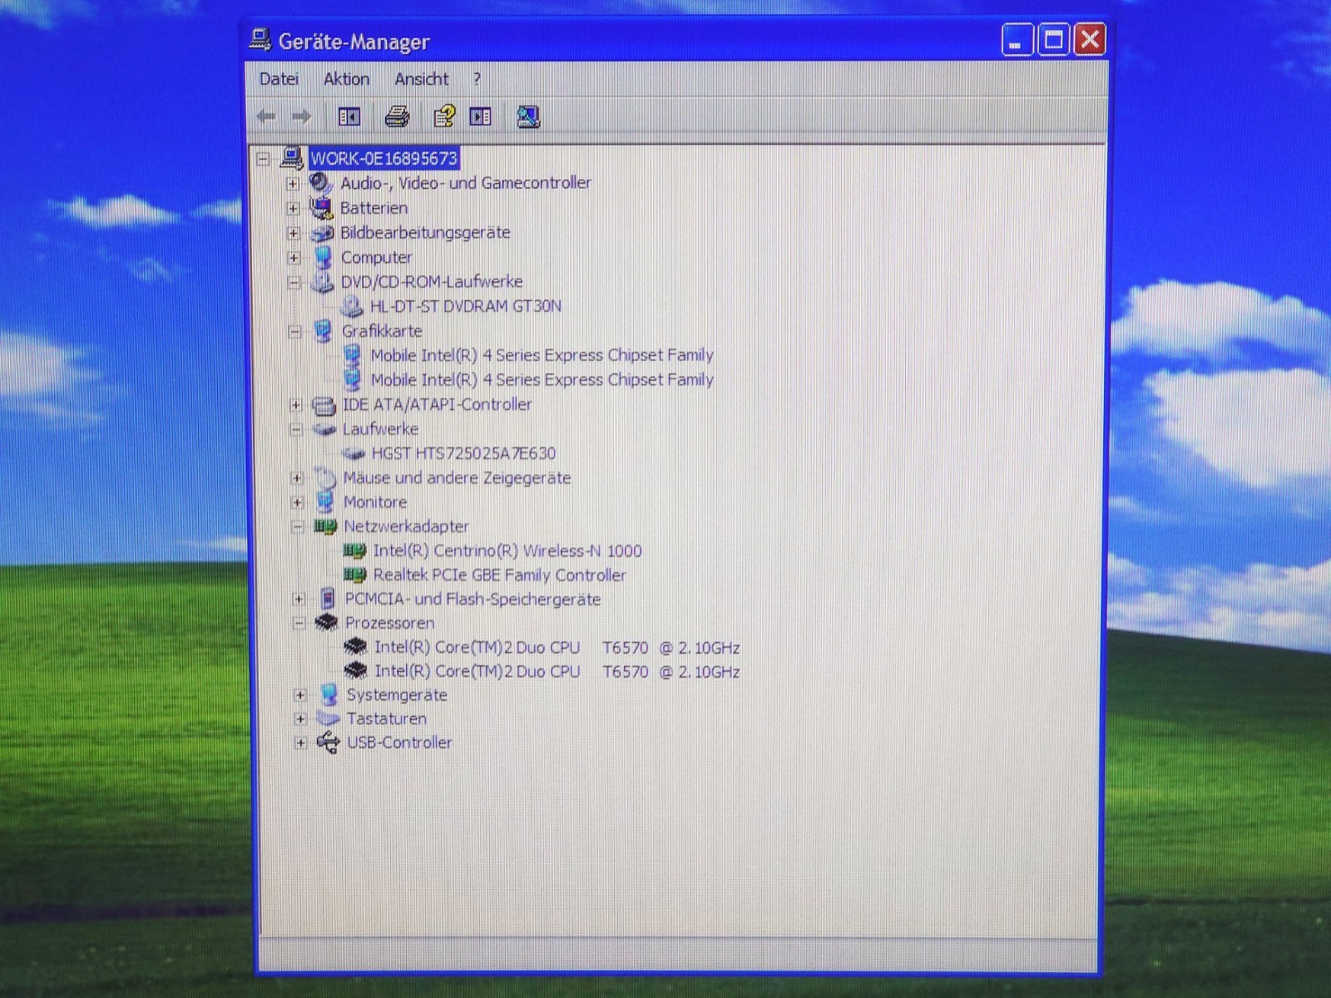This screenshot has height=998, width=1331.
Task: Click the Mäuse und andere Zeigegeräte icon
Action: click(325, 477)
